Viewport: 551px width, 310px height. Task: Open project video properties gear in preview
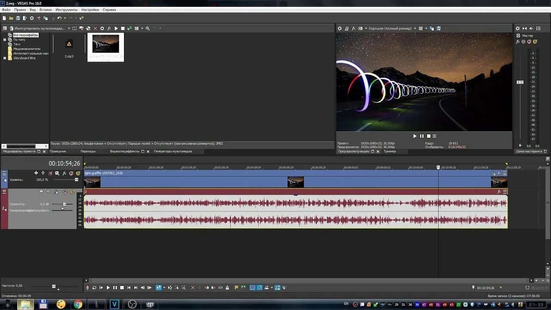(340, 28)
